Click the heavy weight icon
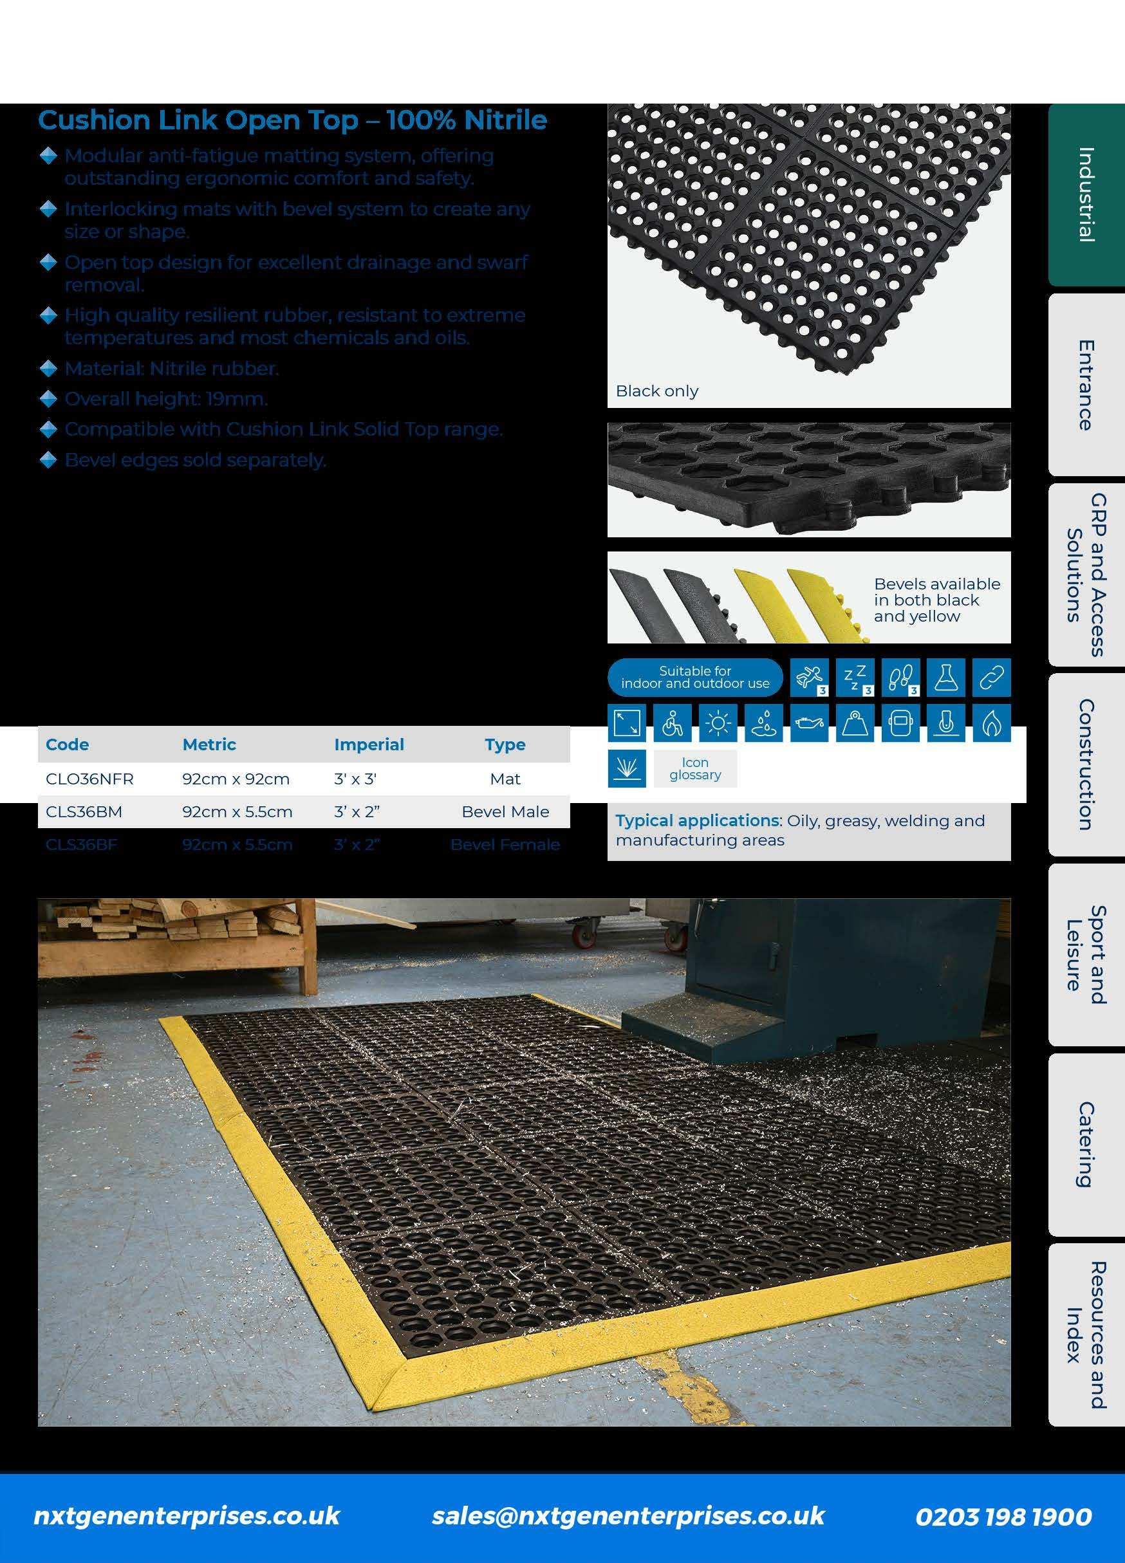This screenshot has width=1125, height=1563. pyautogui.click(x=855, y=723)
